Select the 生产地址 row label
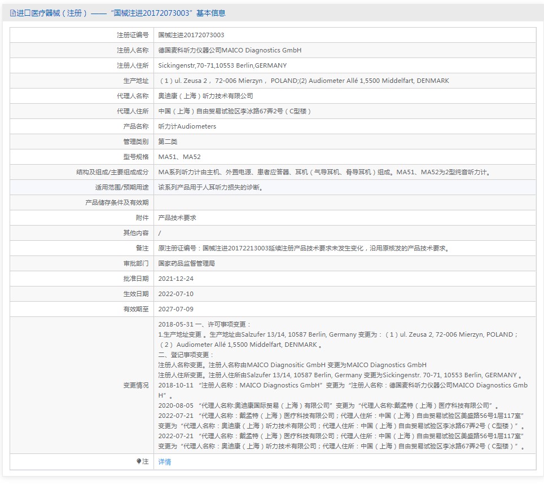This screenshot has height=485, width=544. click(136, 81)
